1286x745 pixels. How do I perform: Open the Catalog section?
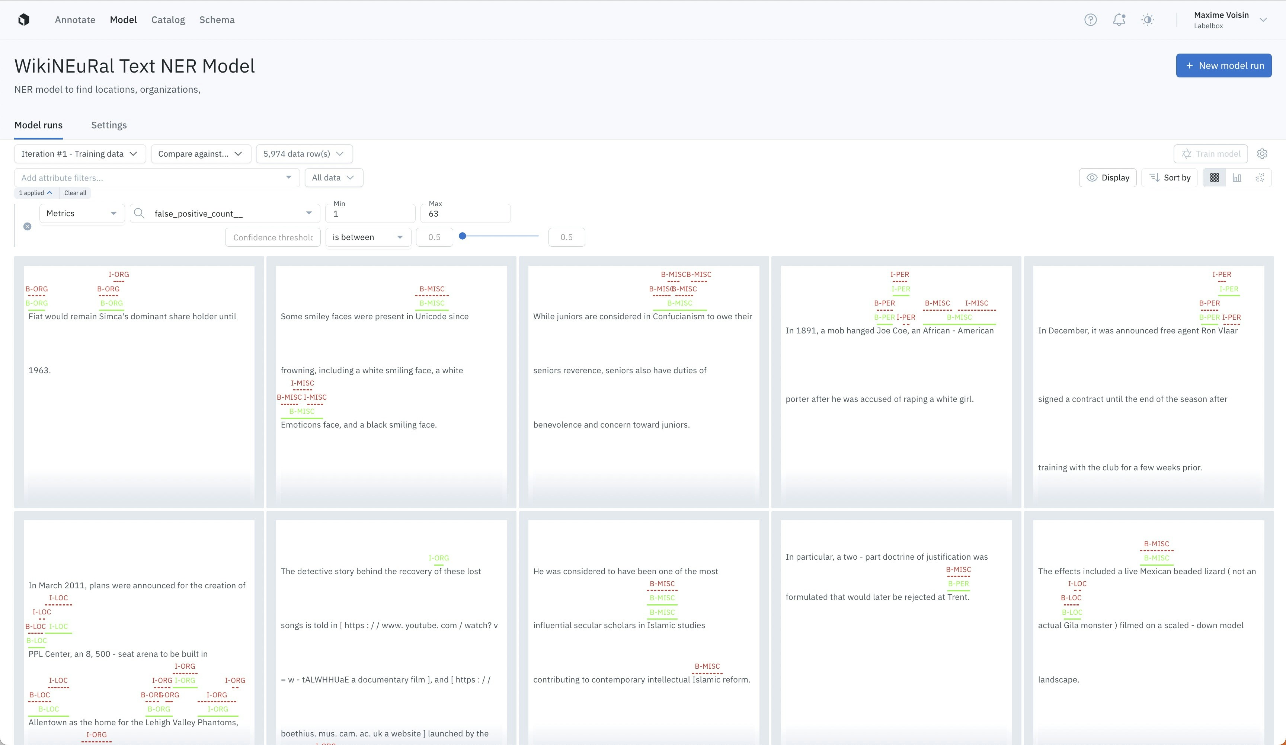pyautogui.click(x=168, y=19)
